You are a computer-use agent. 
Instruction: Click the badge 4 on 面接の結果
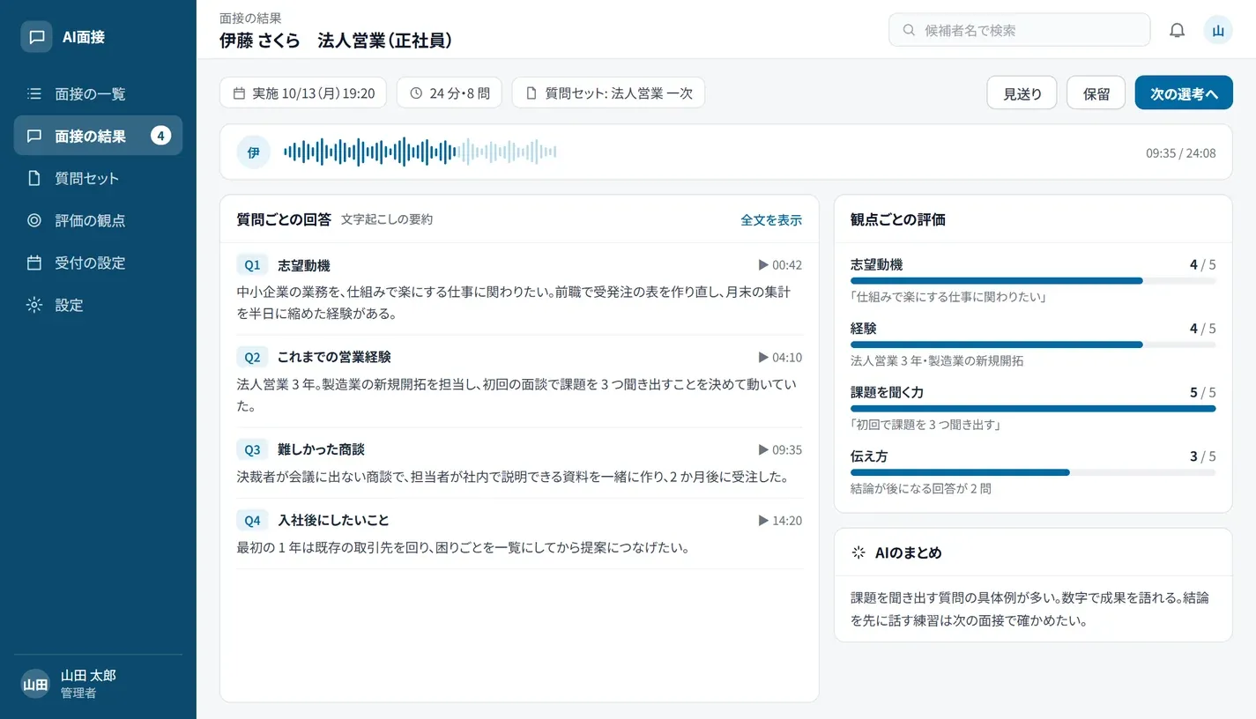(160, 136)
